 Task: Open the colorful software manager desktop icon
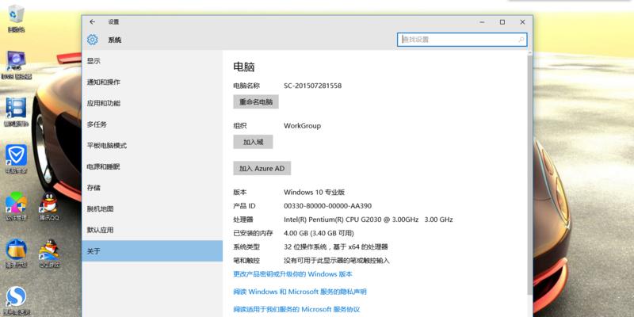click(16, 206)
